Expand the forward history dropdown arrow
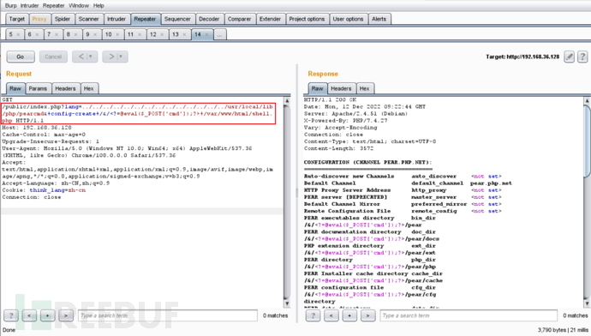 coord(122,57)
